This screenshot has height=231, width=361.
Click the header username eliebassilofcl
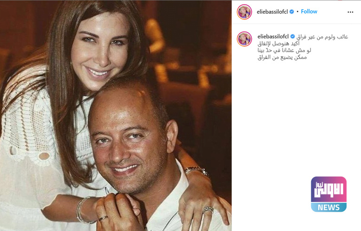point(272,12)
